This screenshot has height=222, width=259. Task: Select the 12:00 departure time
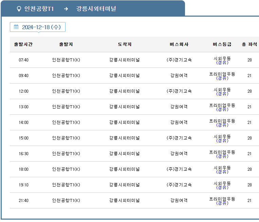[x=23, y=91]
